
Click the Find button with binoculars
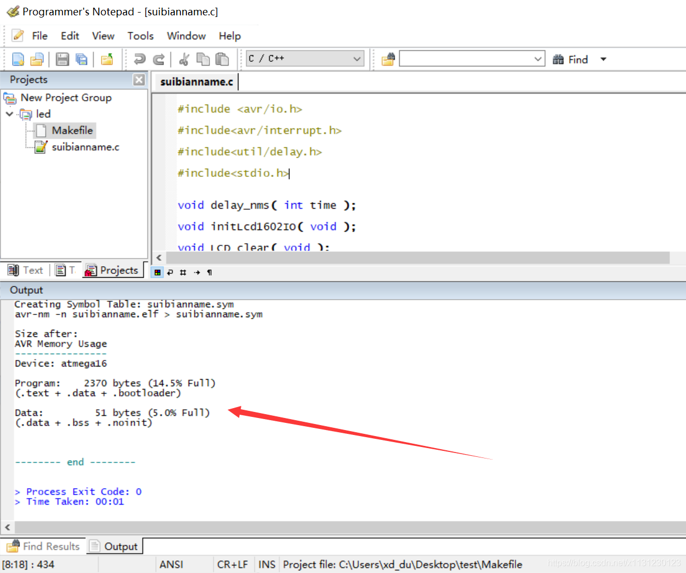tap(570, 59)
